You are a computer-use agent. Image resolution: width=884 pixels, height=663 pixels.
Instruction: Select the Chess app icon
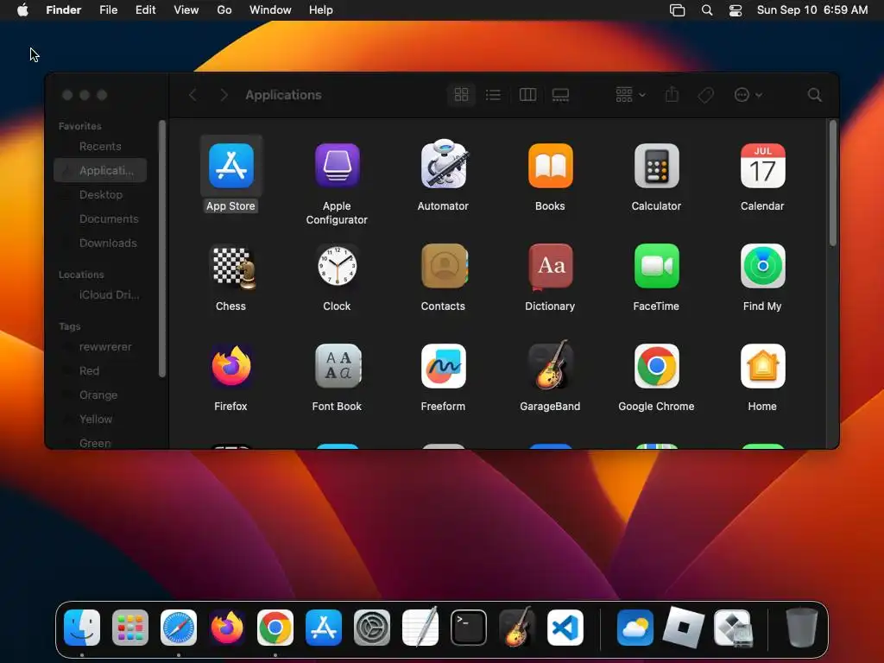pyautogui.click(x=232, y=268)
